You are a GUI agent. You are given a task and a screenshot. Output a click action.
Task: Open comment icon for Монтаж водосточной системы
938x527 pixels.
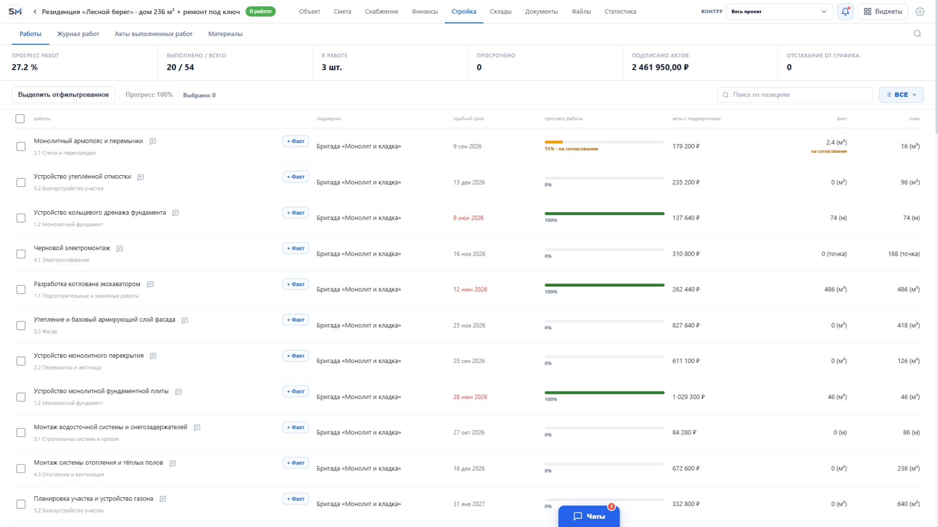click(197, 427)
